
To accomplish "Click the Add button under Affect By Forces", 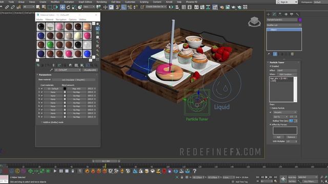I will 279,137.
